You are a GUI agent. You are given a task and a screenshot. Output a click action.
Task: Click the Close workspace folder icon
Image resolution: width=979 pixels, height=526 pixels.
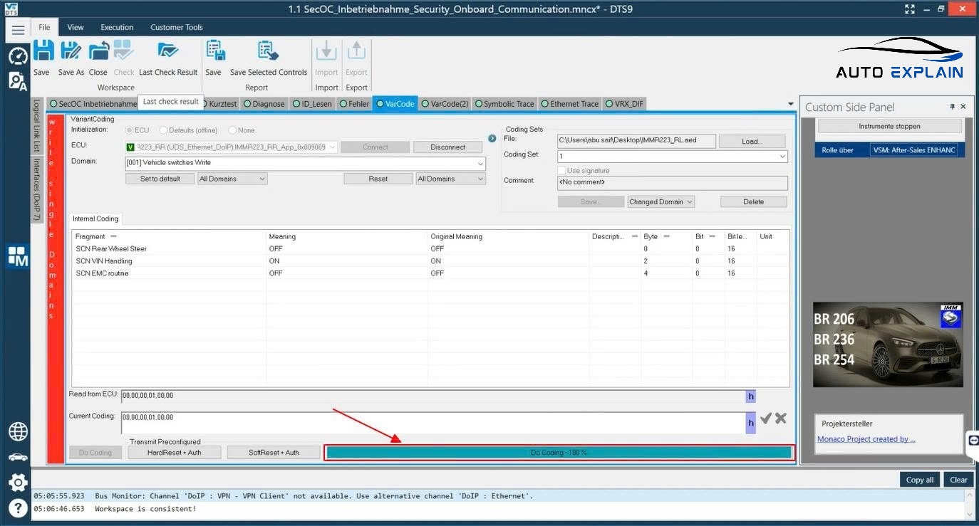coord(98,53)
